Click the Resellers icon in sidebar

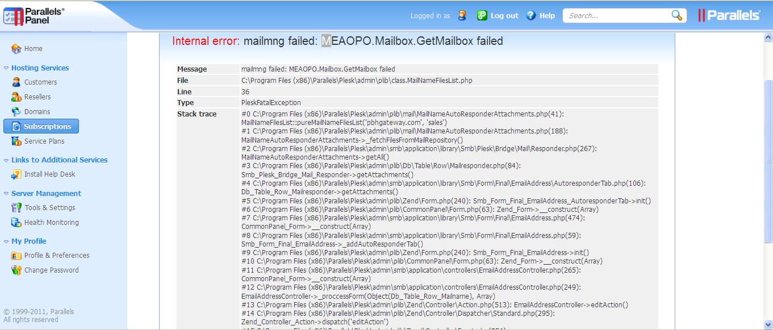click(16, 97)
